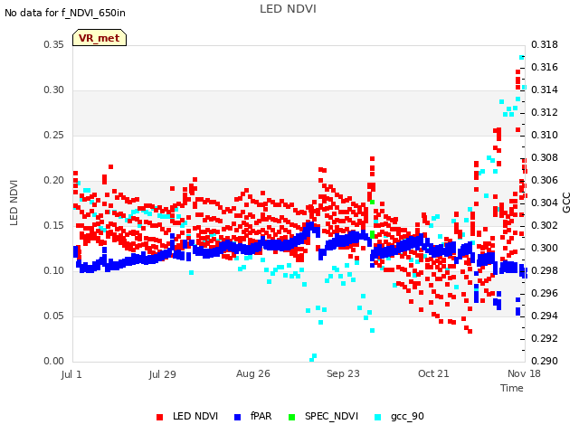Click the Aug 26 x-axis label
Screen dimensions: 579x434
pyautogui.click(x=253, y=373)
